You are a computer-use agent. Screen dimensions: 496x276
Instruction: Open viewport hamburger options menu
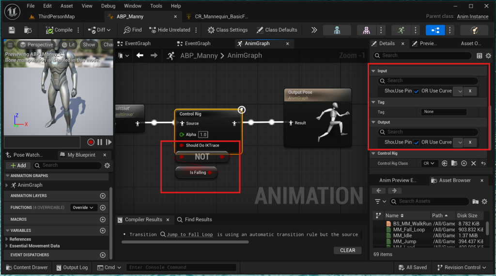click(x=10, y=45)
